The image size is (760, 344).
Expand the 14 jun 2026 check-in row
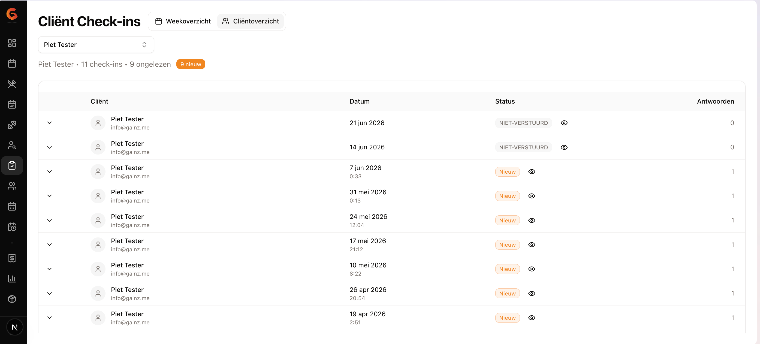point(50,147)
